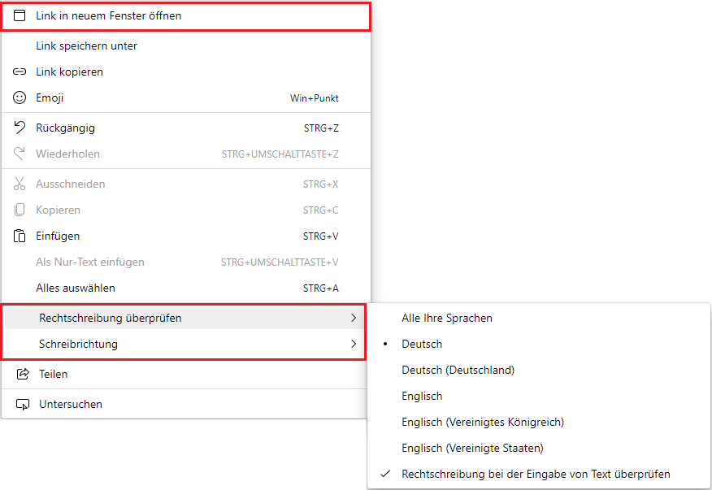Click the smiley Emoji icon
This screenshot has width=712, height=490.
20,98
